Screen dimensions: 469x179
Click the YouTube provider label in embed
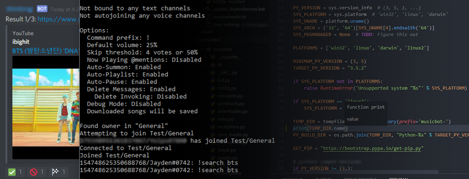coord(23,33)
